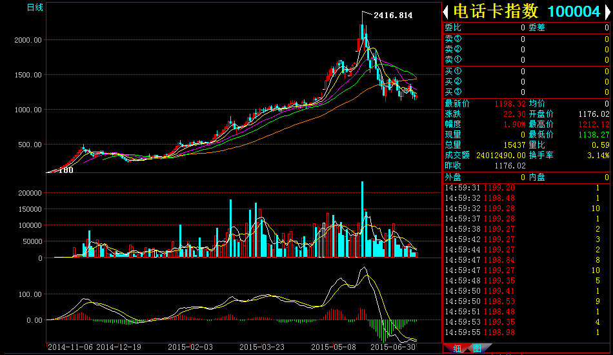The image size is (613, 355).
Task: Click the date label 2015-02-03
Action: (x=190, y=347)
